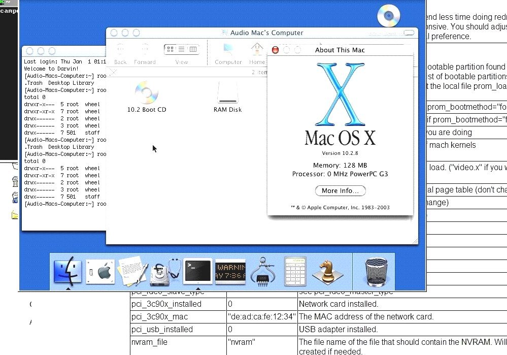Open Console warning icon in Dock

click(230, 272)
